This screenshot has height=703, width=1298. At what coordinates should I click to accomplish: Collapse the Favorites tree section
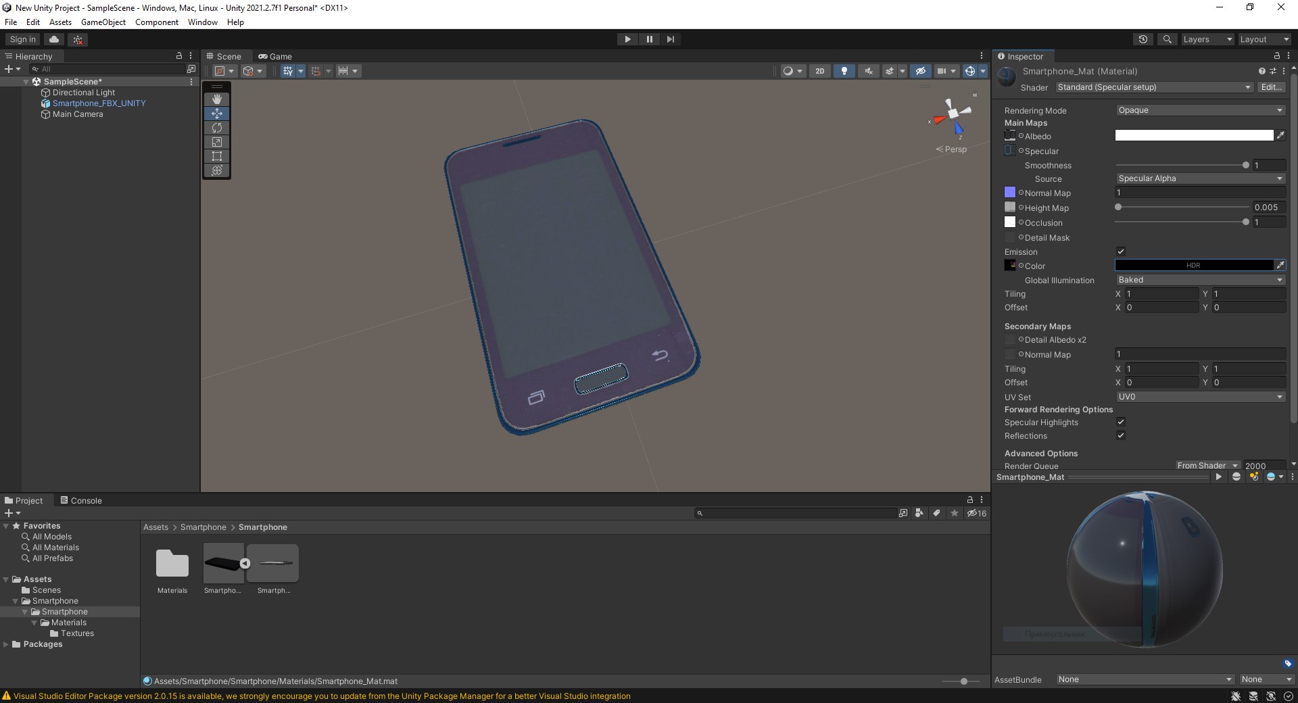pos(7,526)
